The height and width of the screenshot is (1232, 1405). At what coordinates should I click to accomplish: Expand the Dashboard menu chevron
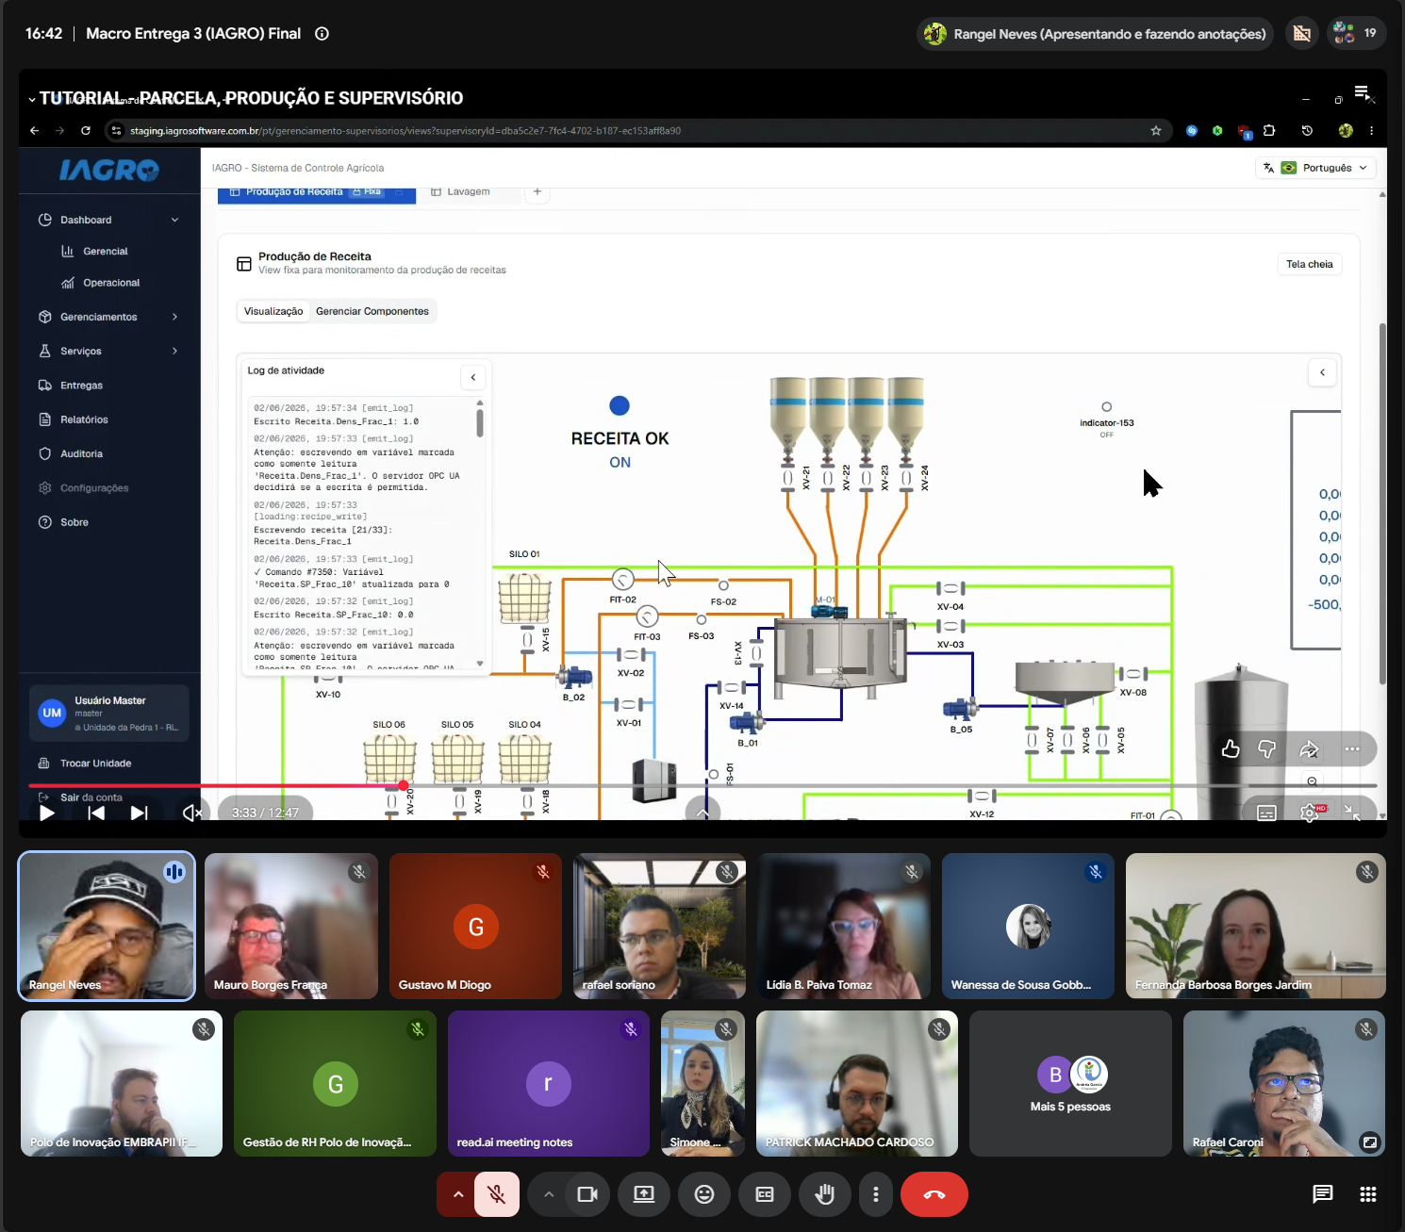174,220
